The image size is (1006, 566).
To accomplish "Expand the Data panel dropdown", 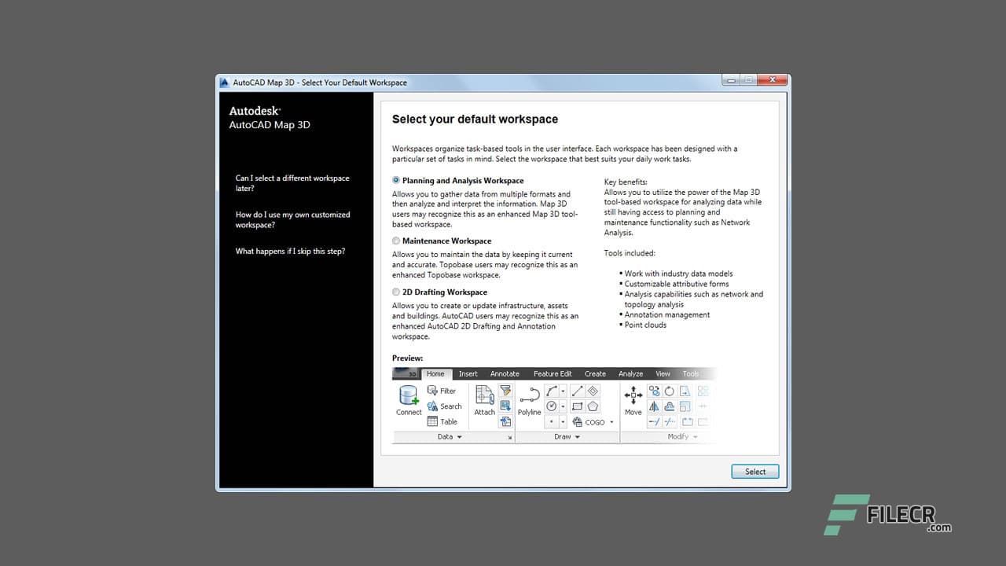I will pyautogui.click(x=450, y=437).
